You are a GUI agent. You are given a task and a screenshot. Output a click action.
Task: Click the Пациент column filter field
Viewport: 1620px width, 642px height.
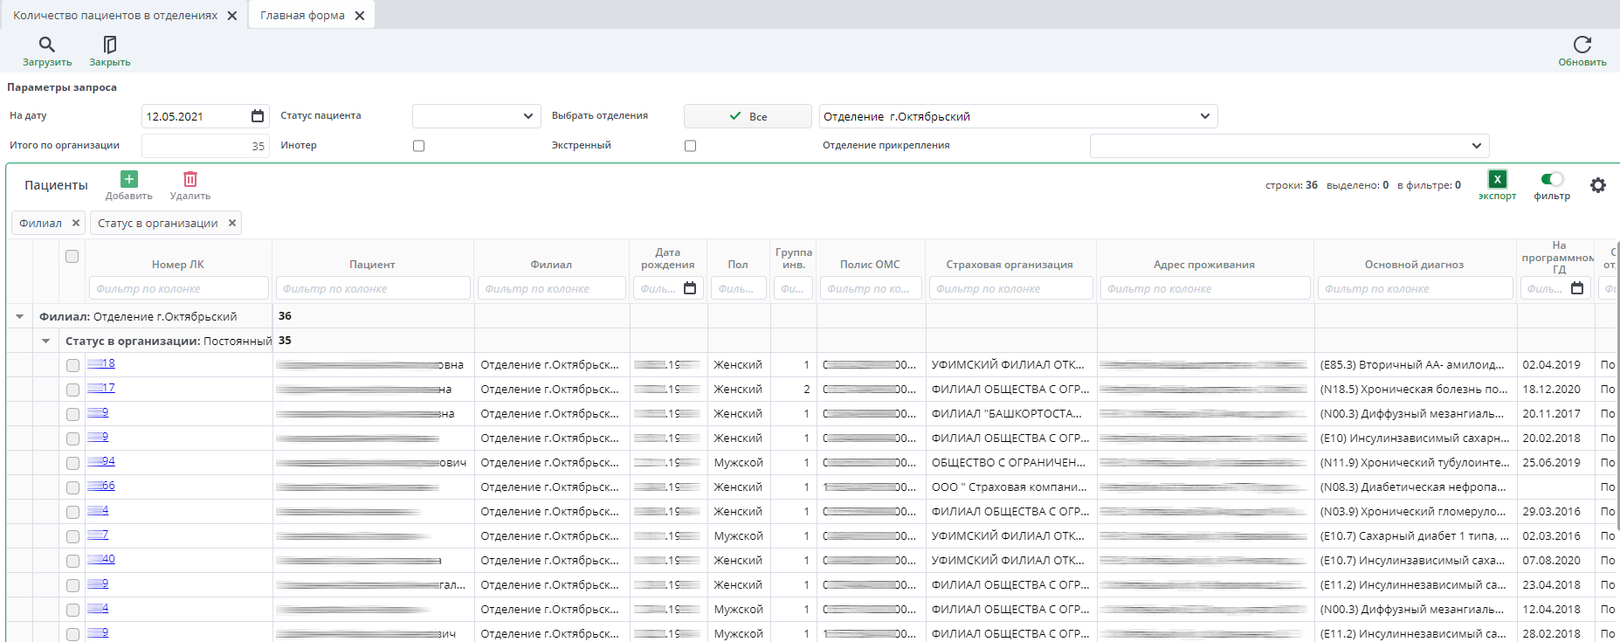[x=373, y=288]
